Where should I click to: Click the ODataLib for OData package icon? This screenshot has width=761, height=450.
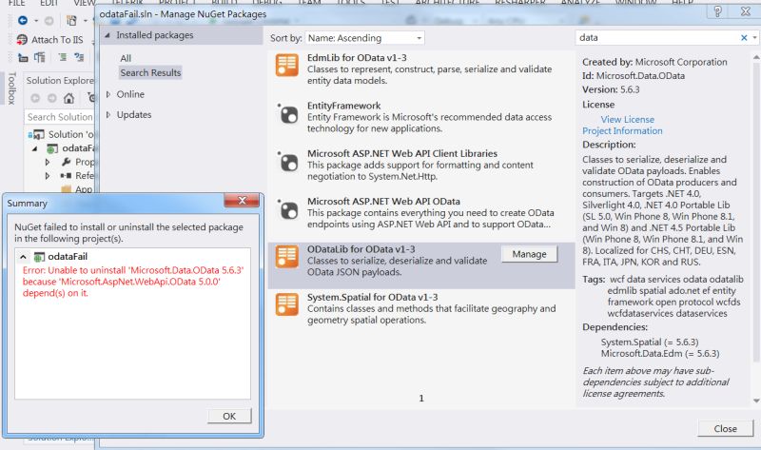pyautogui.click(x=287, y=257)
